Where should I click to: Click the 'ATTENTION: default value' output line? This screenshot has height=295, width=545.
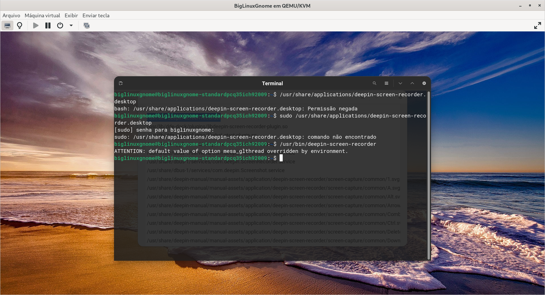231,151
